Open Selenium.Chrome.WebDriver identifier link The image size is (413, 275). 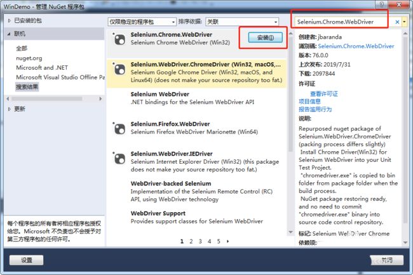356,46
